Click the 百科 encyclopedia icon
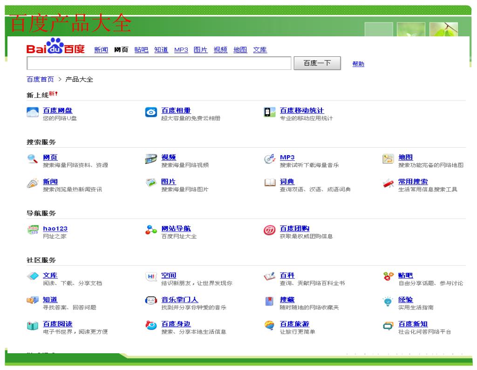This screenshot has width=477, height=370. tap(270, 277)
